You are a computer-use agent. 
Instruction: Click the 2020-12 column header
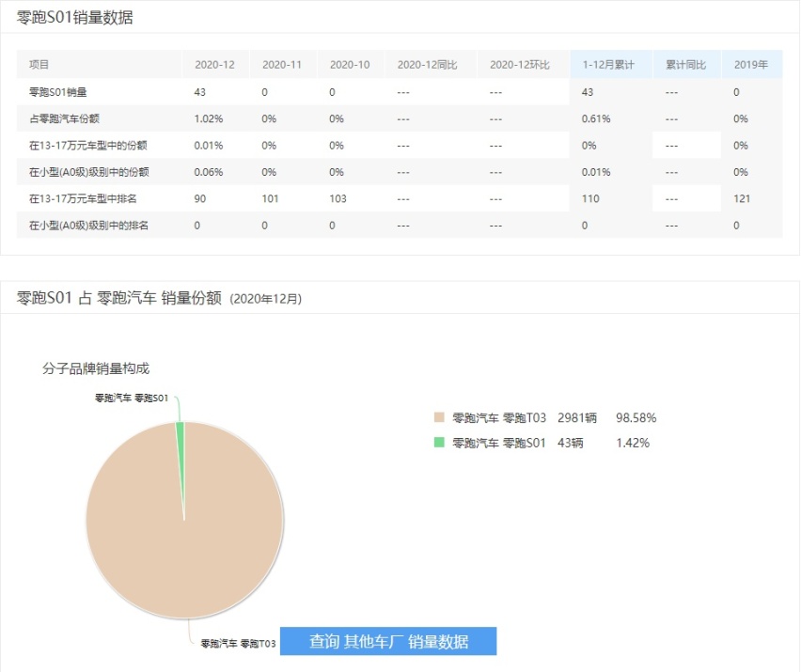[214, 65]
